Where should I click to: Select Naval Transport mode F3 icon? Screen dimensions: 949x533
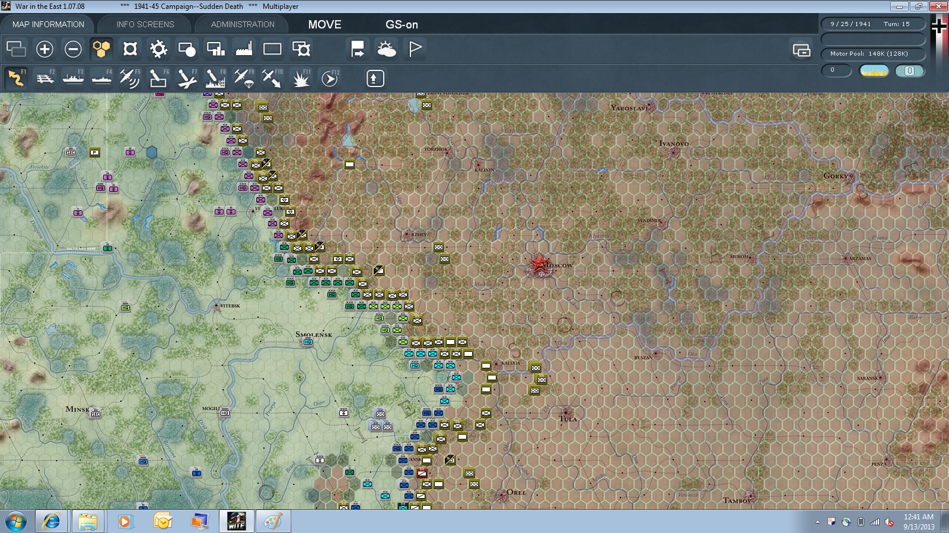click(x=73, y=78)
